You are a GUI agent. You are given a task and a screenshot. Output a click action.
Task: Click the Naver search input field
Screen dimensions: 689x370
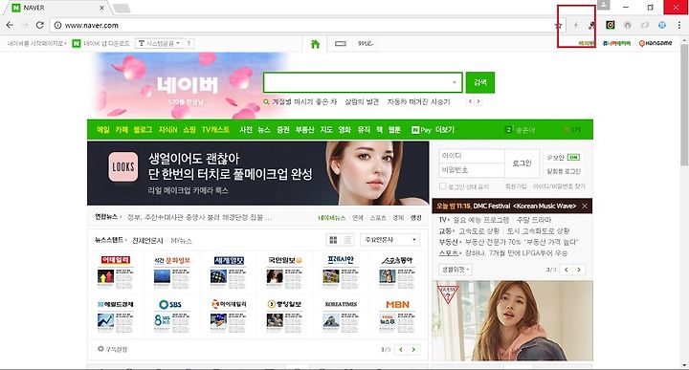363,82
